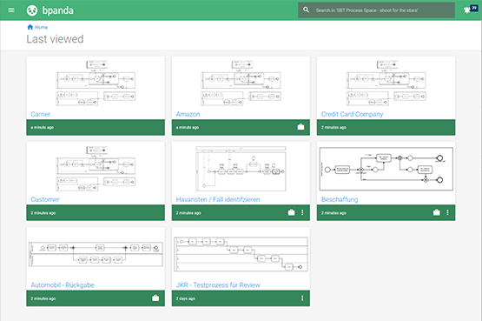The image size is (482, 321).
Task: Open the hamburger navigation menu
Action: point(11,10)
